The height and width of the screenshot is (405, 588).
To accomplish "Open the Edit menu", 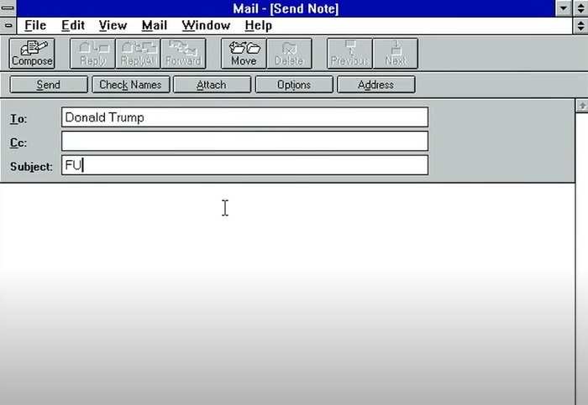I will click(73, 25).
